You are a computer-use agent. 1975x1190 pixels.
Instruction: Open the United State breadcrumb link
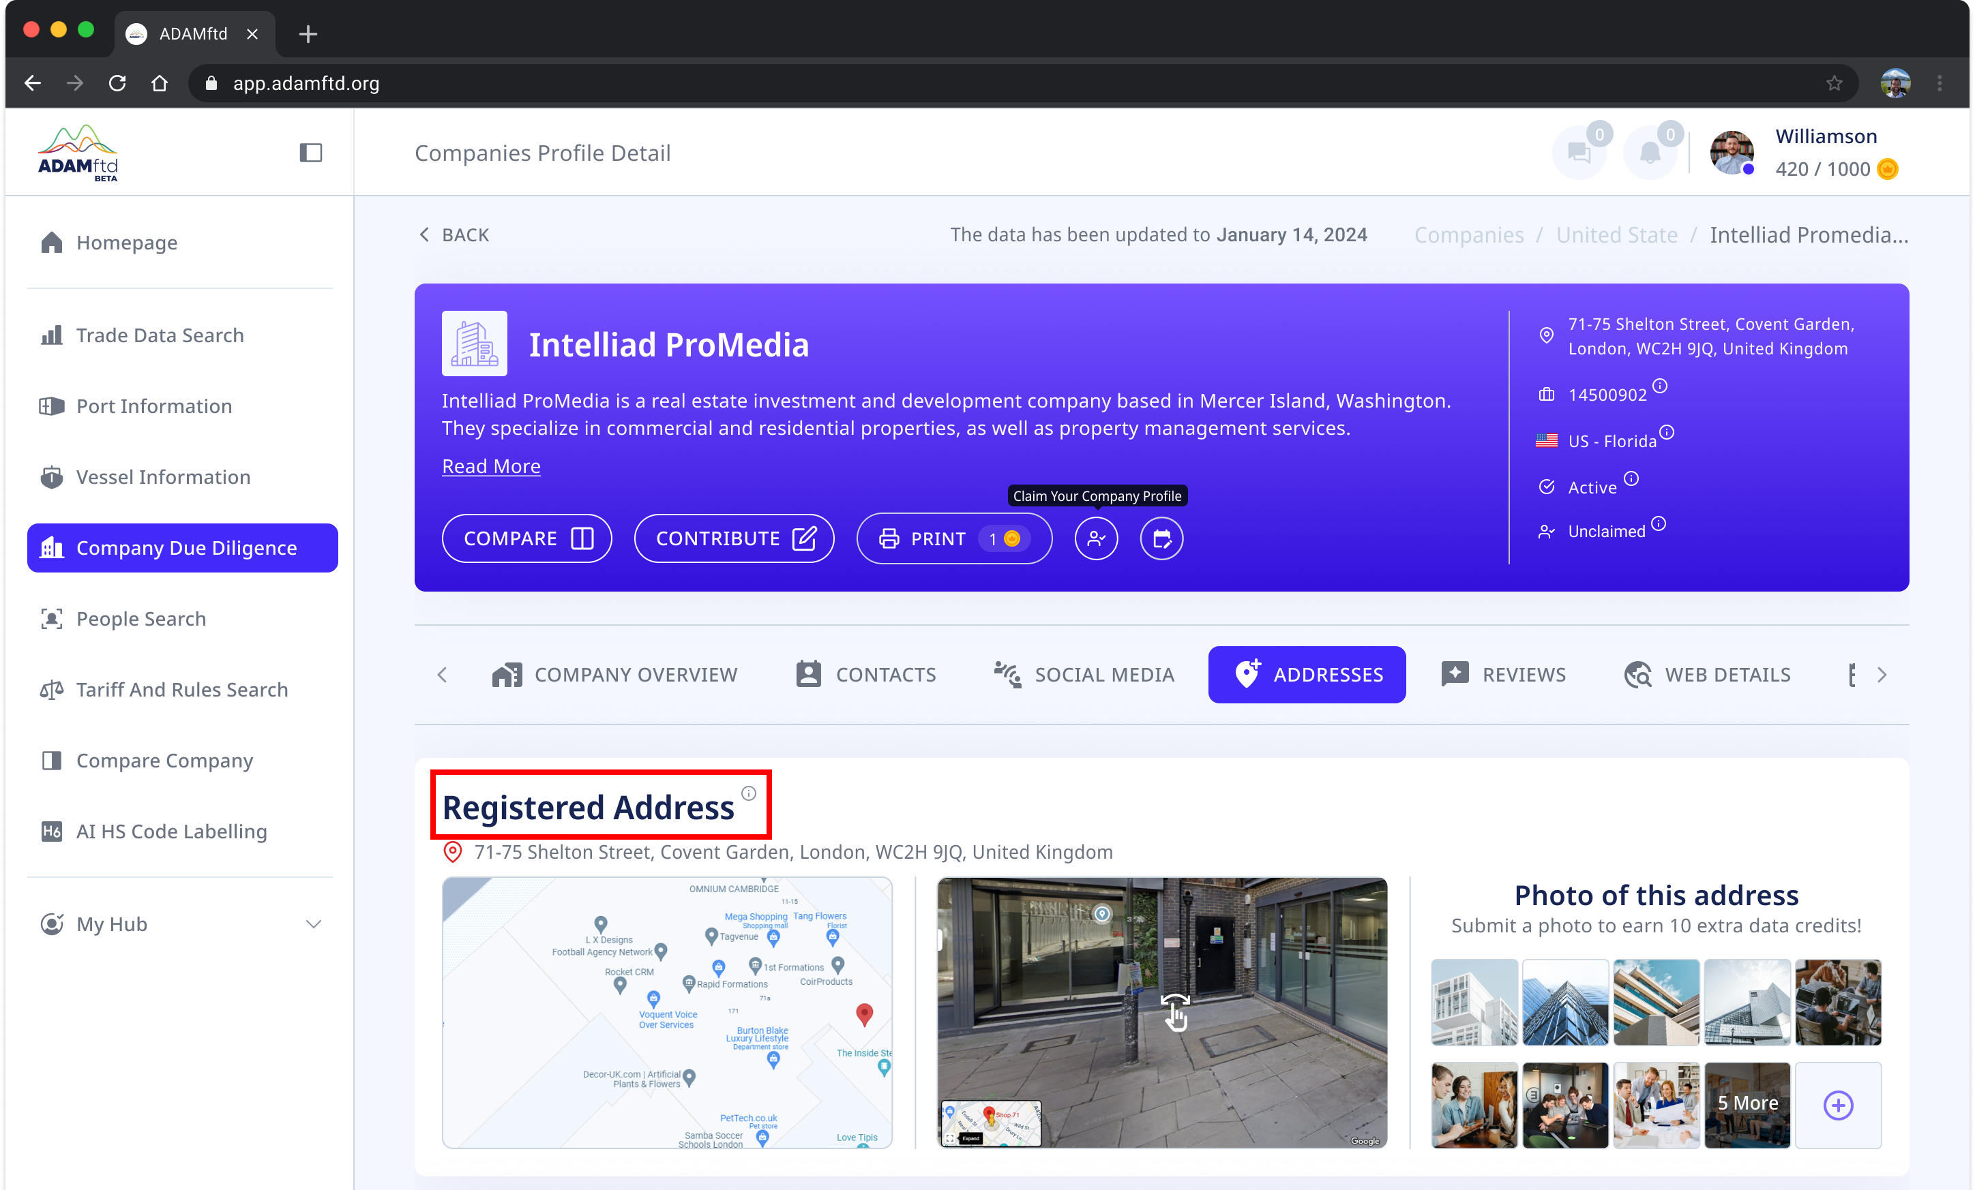click(x=1616, y=234)
